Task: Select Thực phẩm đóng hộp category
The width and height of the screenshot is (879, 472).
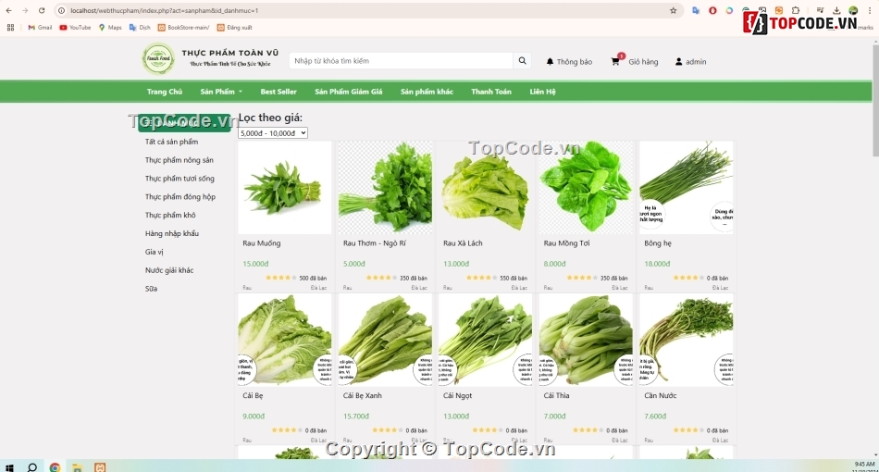Action: coord(180,197)
